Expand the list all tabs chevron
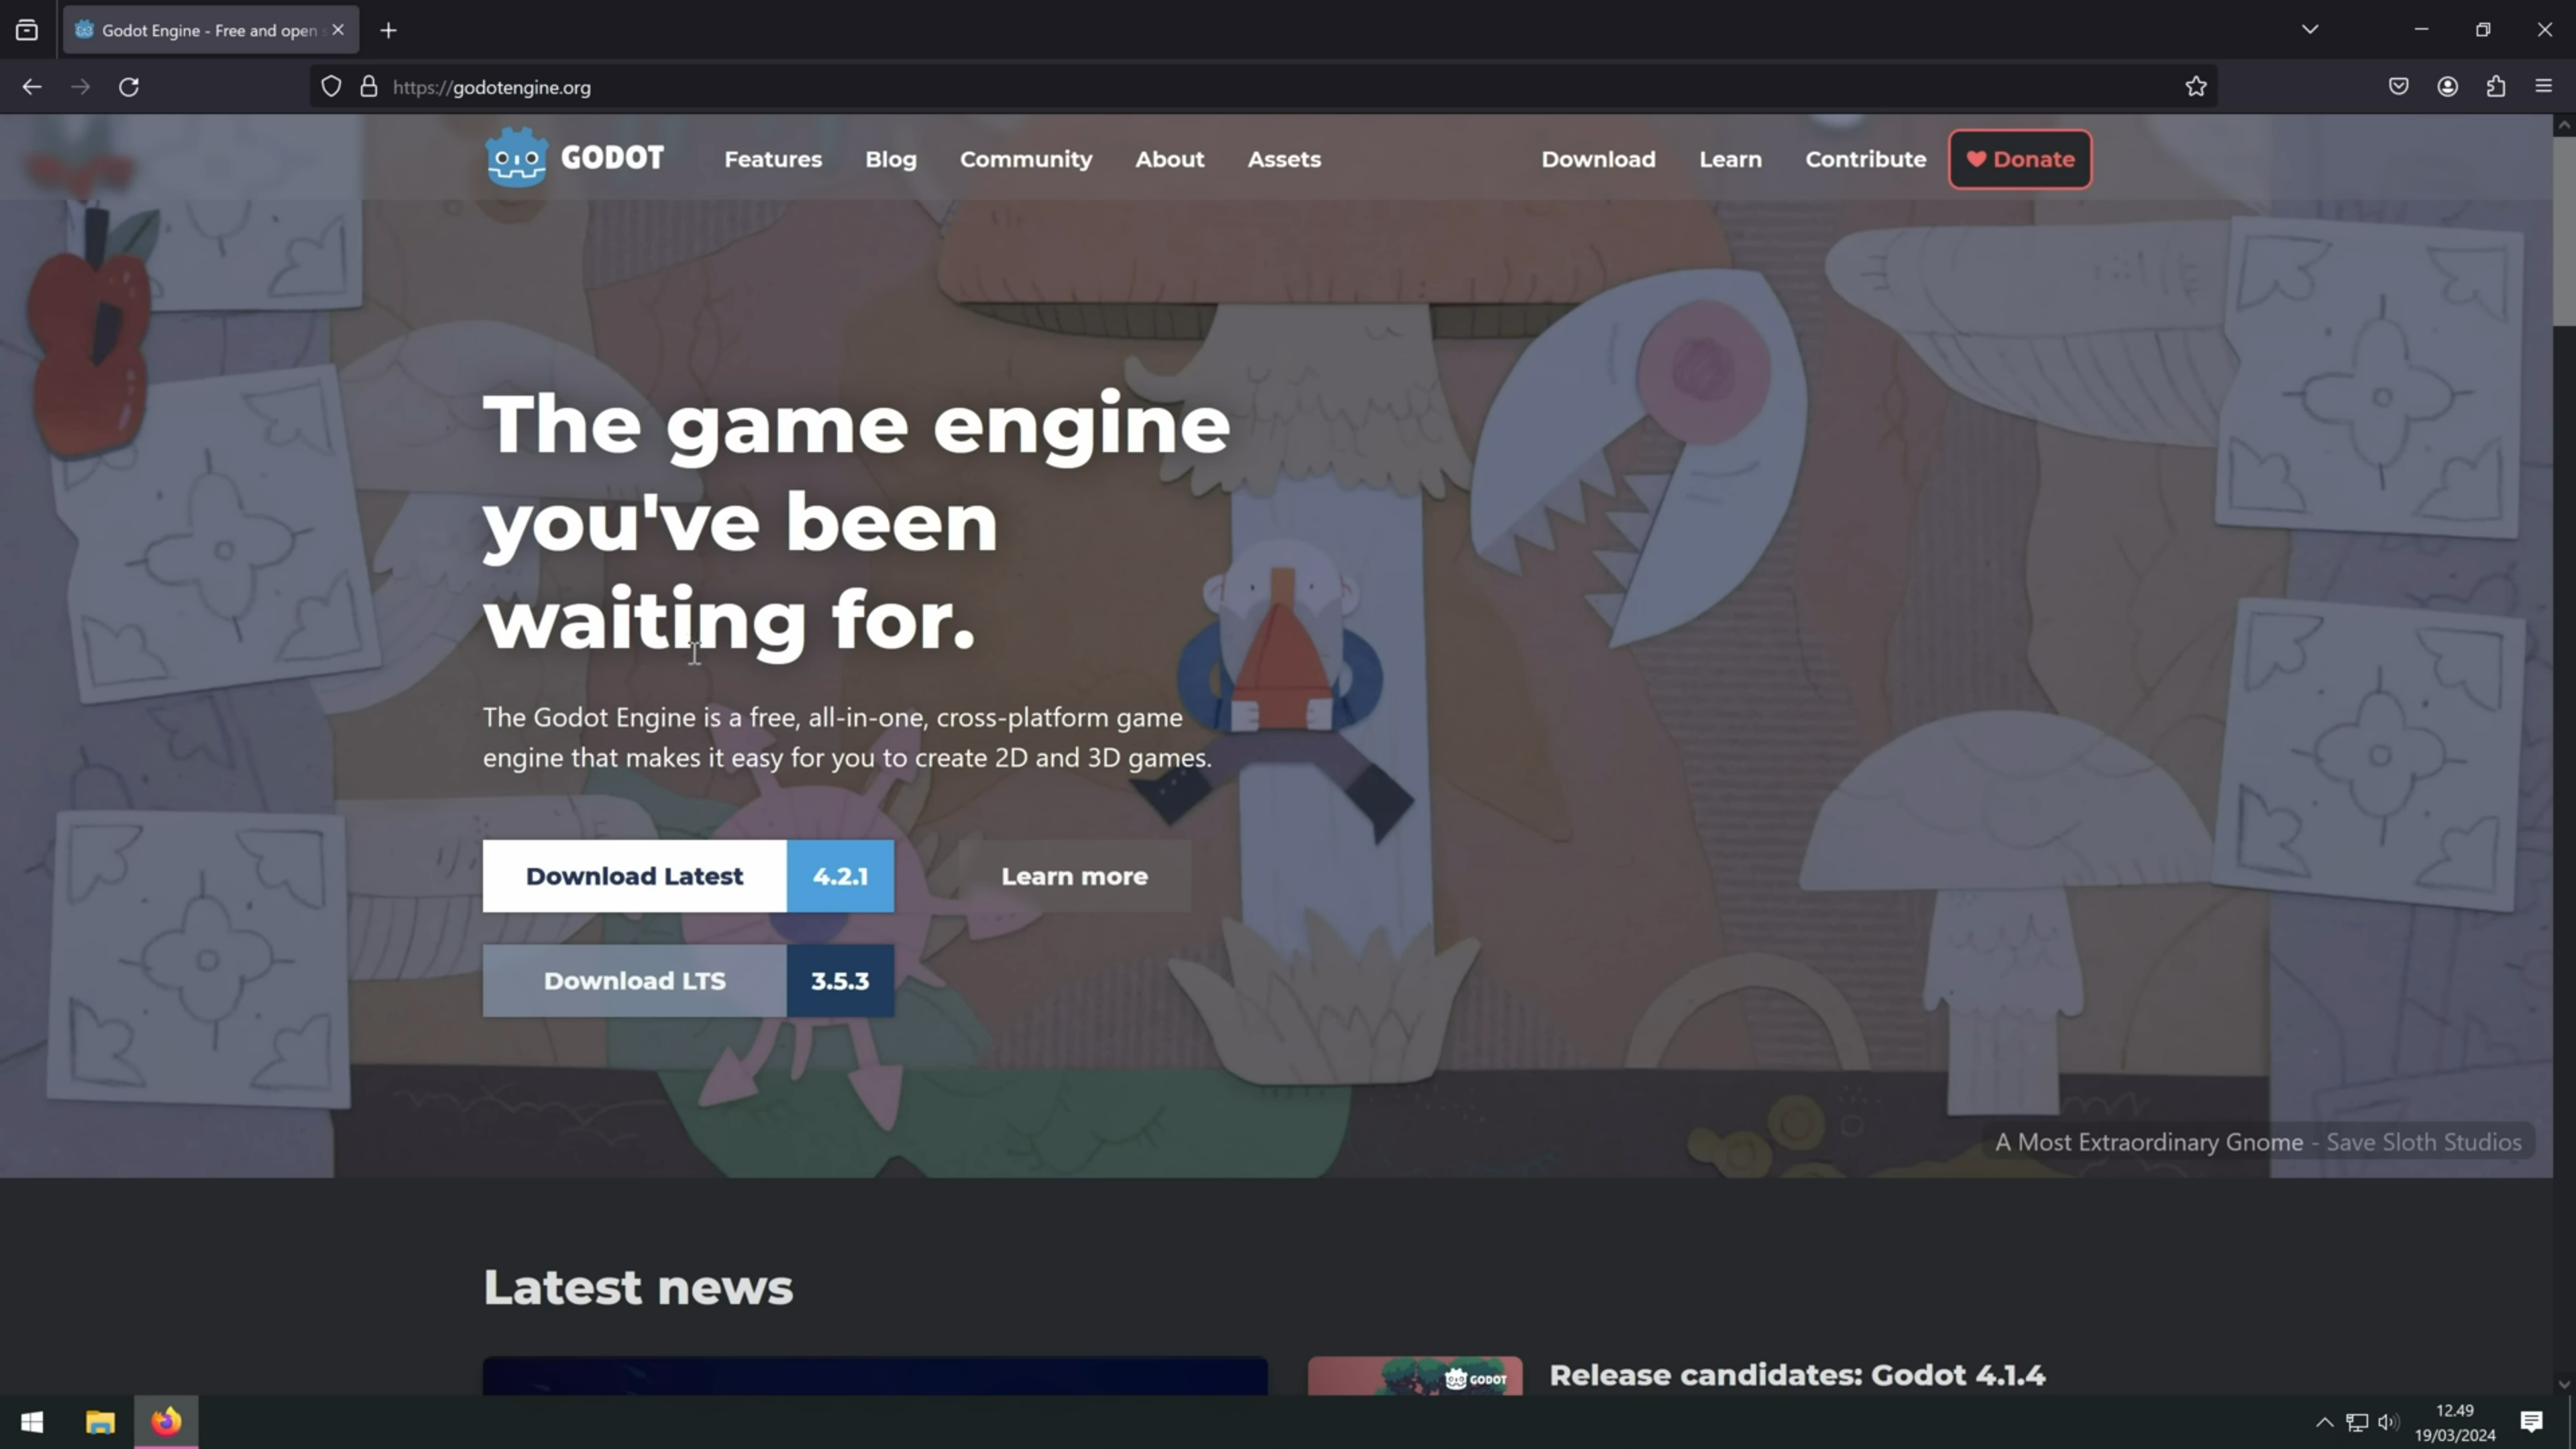Viewport: 2576px width, 1449px height. (x=2310, y=29)
